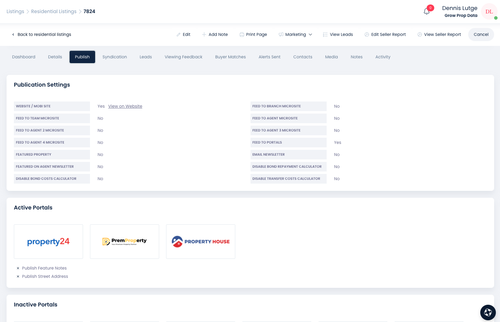Switch to the Dashboard tab
The image size is (500, 322).
coord(24,57)
